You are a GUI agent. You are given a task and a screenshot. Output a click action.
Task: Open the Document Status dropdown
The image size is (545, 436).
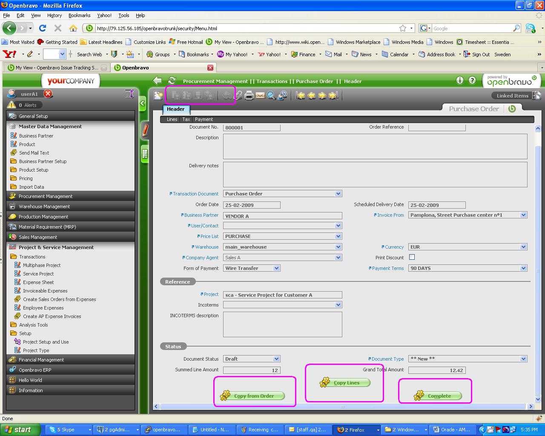tap(276, 359)
